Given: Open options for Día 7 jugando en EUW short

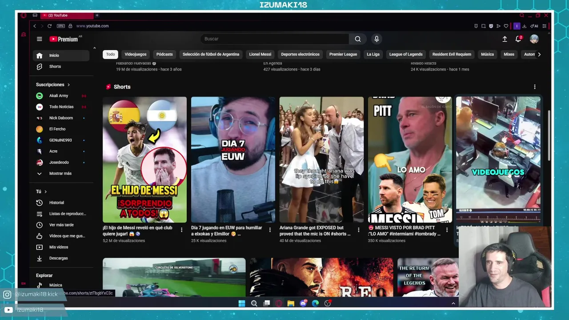Looking at the screenshot, I should 270,230.
